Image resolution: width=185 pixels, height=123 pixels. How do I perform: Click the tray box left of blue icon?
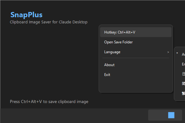point(157,115)
